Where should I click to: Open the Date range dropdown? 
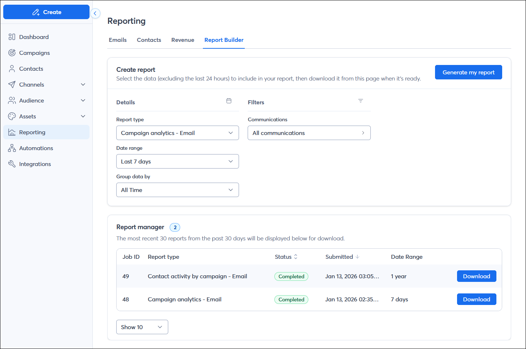coord(177,161)
